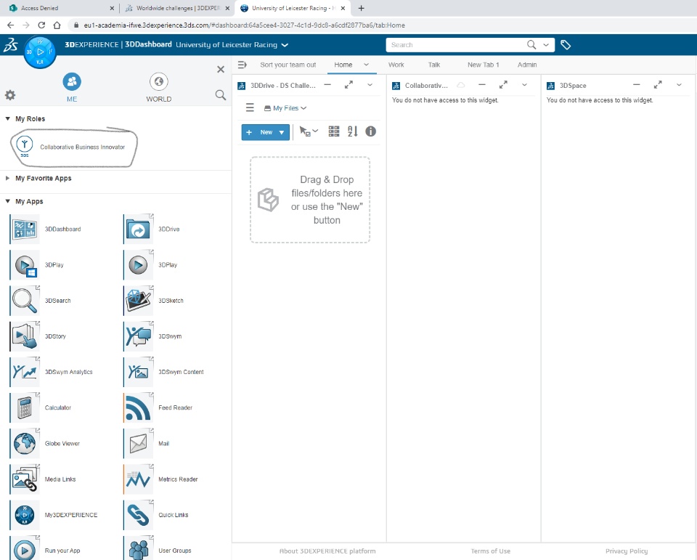
Task: Go to browser home page
Action: [x=57, y=25]
